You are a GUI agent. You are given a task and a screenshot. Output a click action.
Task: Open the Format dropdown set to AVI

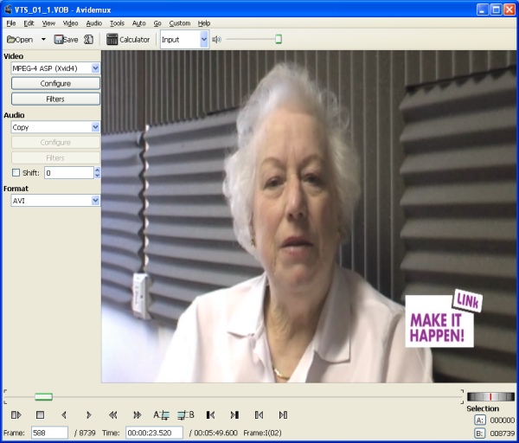[x=55, y=201]
